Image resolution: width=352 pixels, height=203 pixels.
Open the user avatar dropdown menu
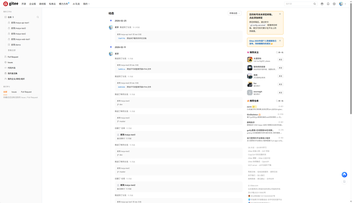point(342,4)
